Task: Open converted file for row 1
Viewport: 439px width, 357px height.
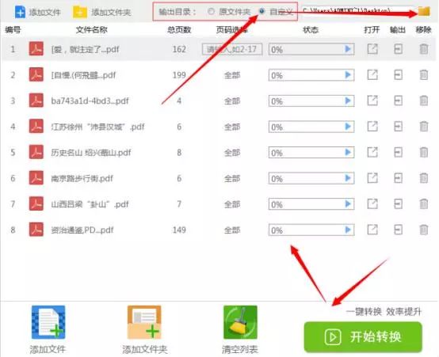Action: (372, 49)
